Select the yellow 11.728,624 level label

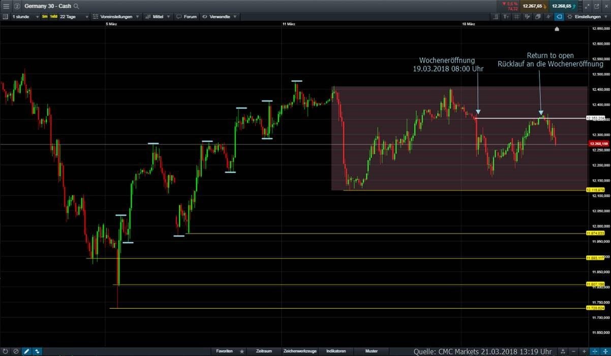pos(595,308)
